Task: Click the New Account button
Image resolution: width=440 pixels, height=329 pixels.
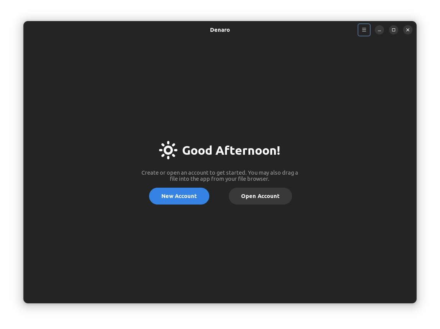Action: tap(179, 196)
